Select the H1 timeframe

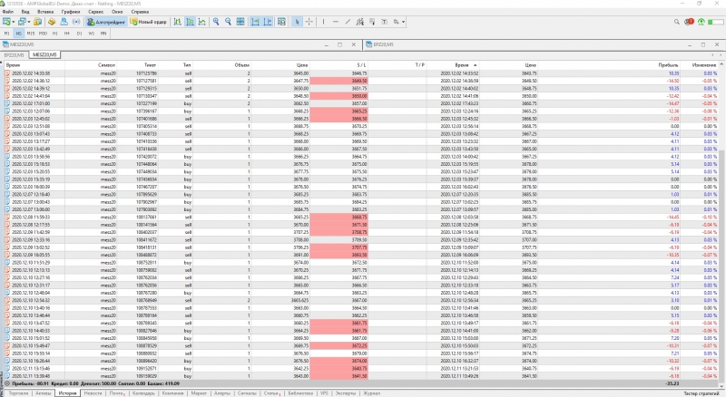click(x=55, y=34)
